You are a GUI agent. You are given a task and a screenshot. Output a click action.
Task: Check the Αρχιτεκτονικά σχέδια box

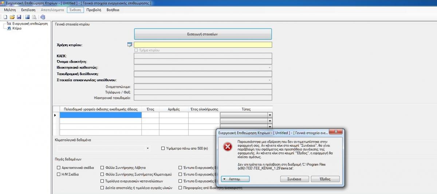tap(59, 168)
